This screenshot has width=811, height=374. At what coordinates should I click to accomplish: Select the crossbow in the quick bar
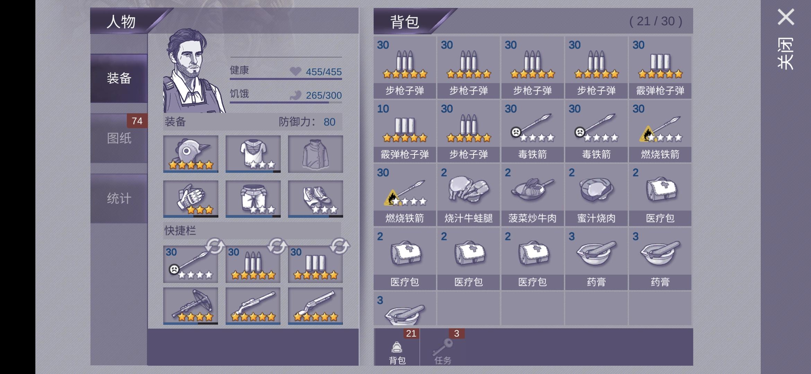(191, 306)
